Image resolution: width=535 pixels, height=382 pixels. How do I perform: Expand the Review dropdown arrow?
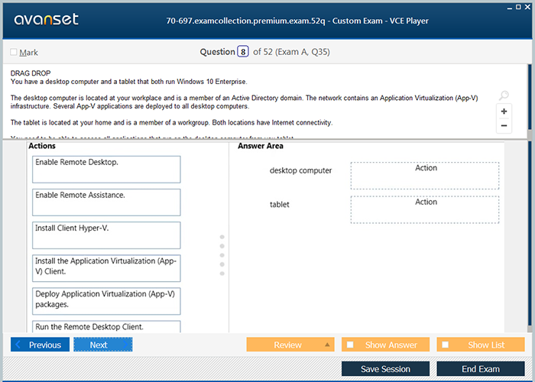tap(328, 345)
